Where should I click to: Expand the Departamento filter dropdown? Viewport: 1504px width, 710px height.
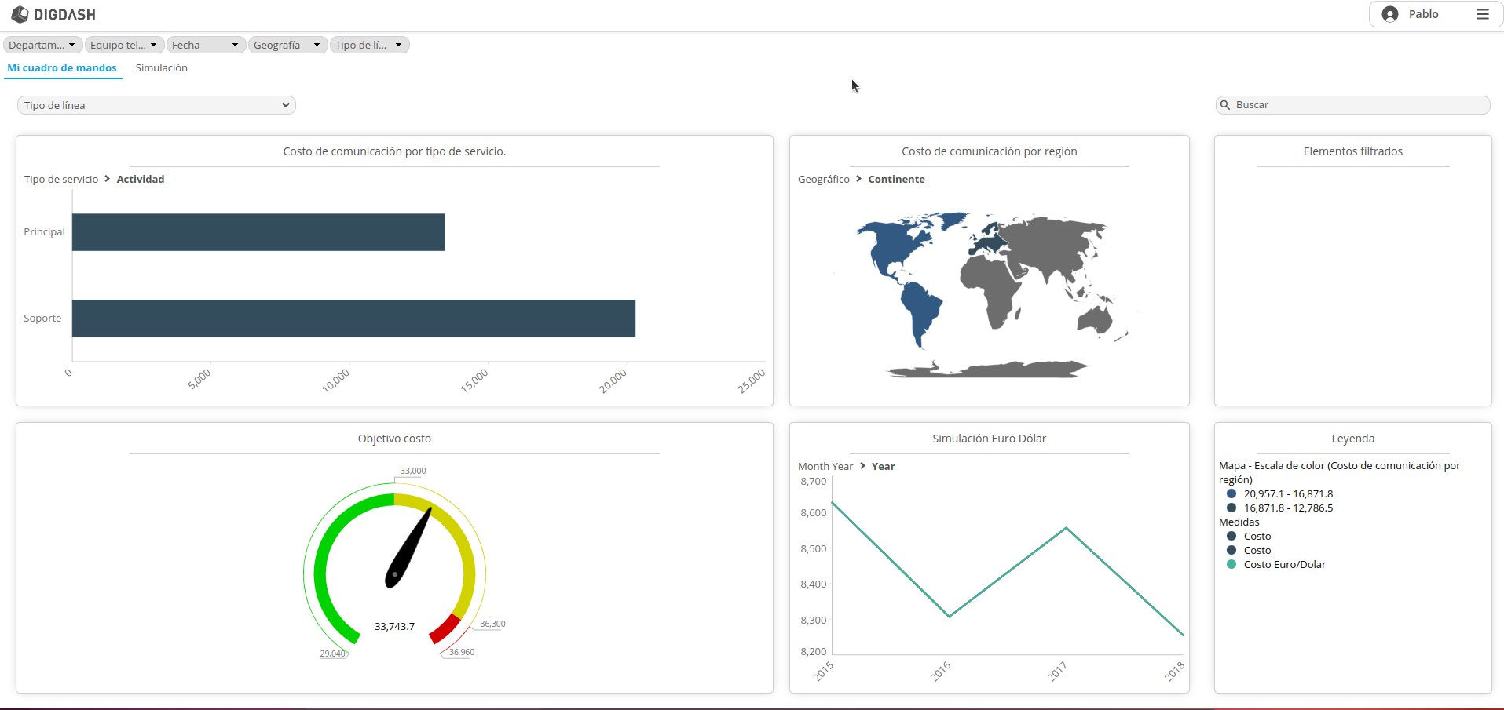(x=42, y=45)
